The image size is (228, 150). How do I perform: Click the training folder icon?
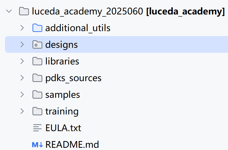pos(37,111)
